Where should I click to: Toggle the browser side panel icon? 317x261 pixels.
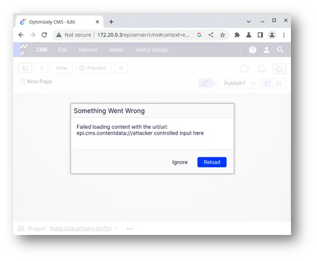pyautogui.click(x=261, y=35)
